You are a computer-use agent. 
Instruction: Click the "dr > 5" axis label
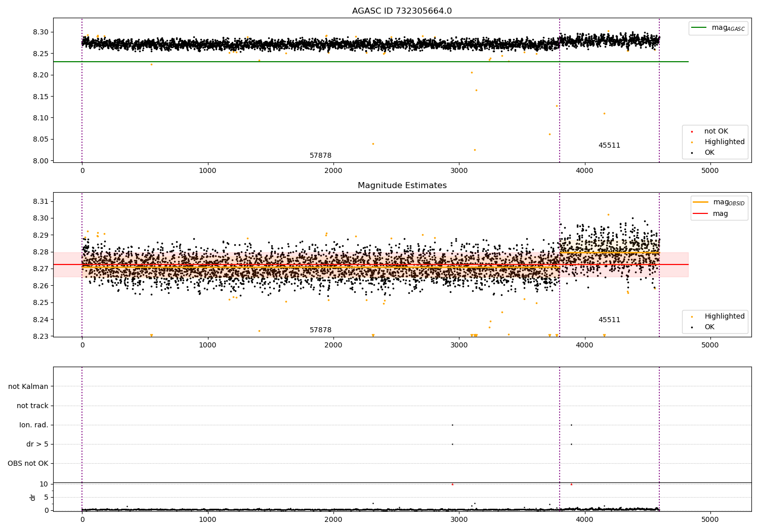[37, 445]
